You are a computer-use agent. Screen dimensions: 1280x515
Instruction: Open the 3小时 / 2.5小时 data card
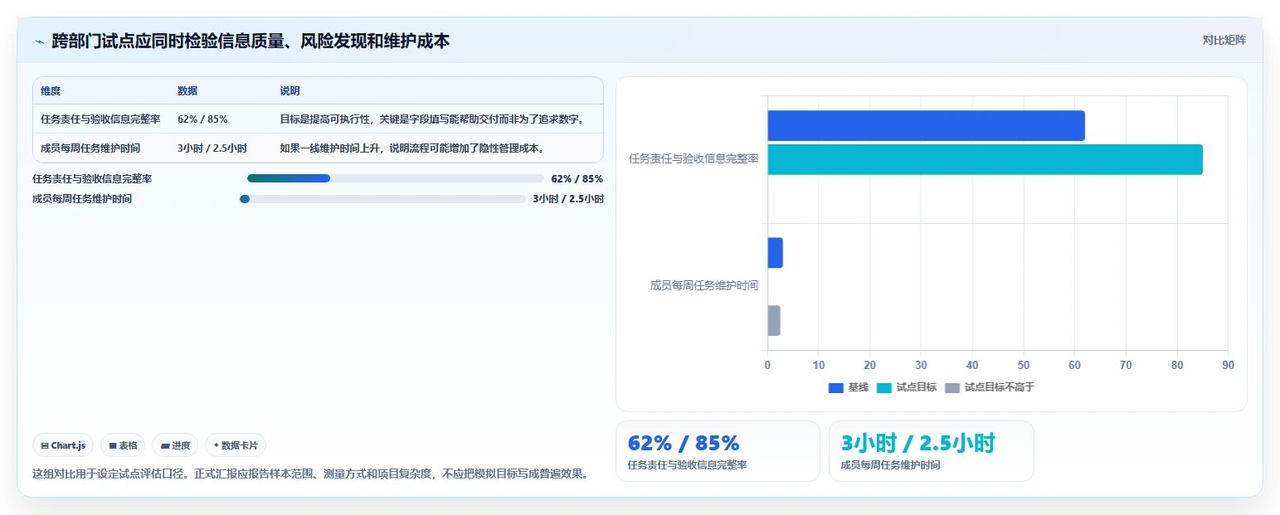931,451
